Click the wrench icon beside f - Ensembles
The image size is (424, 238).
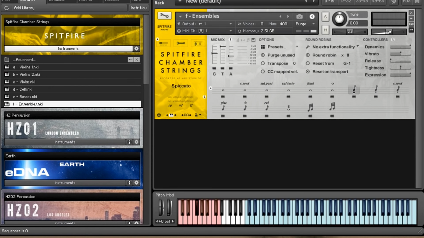pyautogui.click(x=164, y=16)
